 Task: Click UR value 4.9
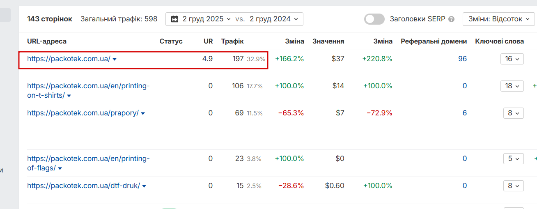point(208,59)
